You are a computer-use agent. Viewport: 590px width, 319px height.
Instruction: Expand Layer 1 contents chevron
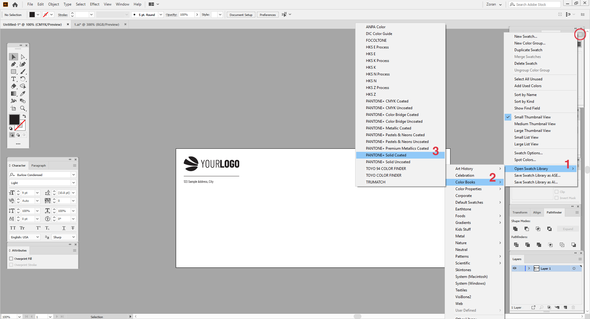click(529, 268)
